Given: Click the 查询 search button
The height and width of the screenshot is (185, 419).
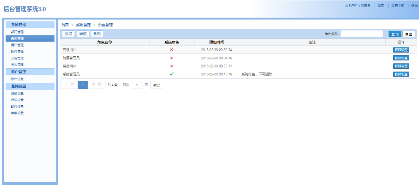Looking at the screenshot, I should tap(395, 34).
